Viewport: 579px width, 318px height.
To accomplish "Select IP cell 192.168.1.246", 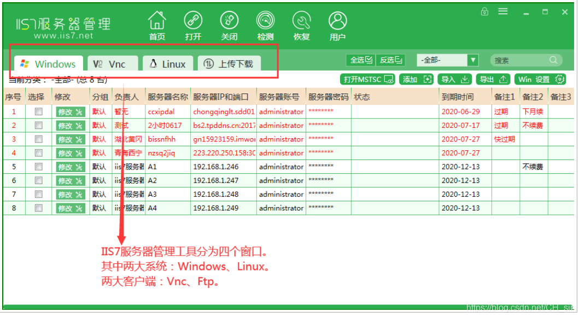I will [x=223, y=167].
